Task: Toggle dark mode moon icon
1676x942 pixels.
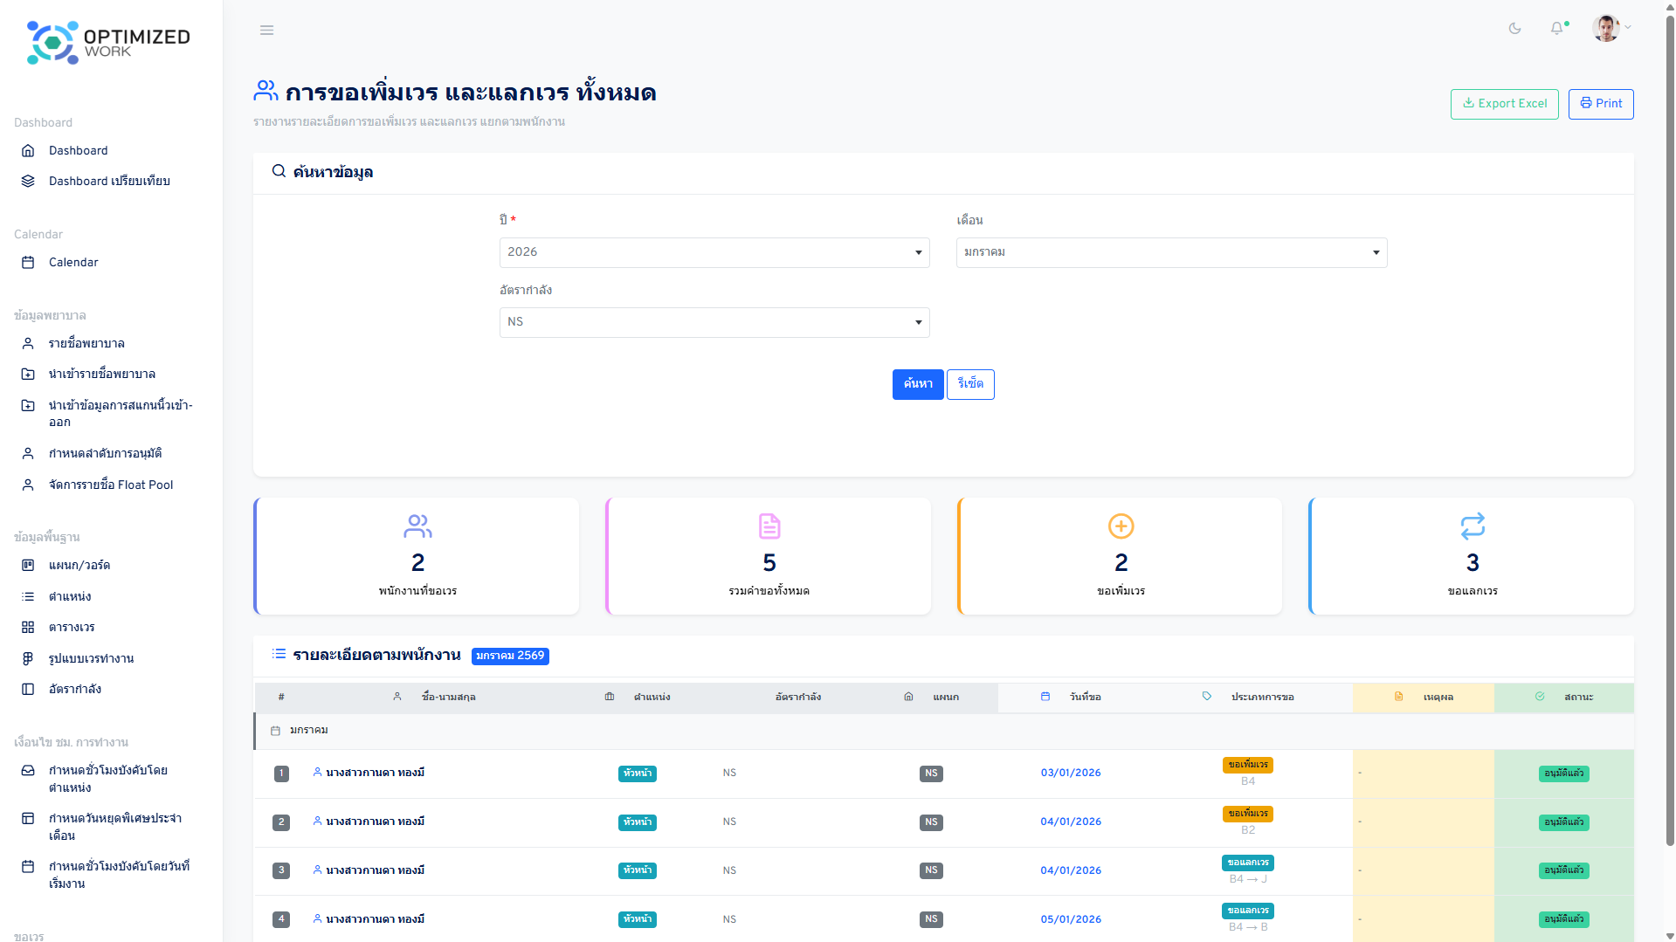Action: [x=1514, y=29]
